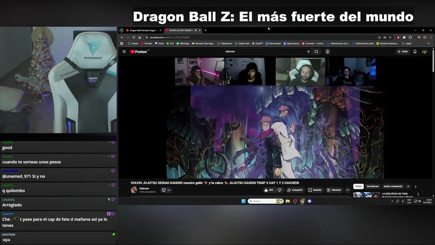
Task: Open a new Chrome tab
Action: click(x=205, y=30)
